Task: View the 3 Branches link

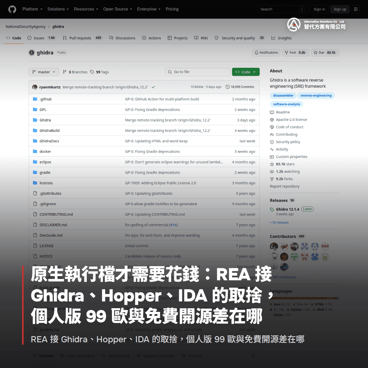Action: point(75,72)
